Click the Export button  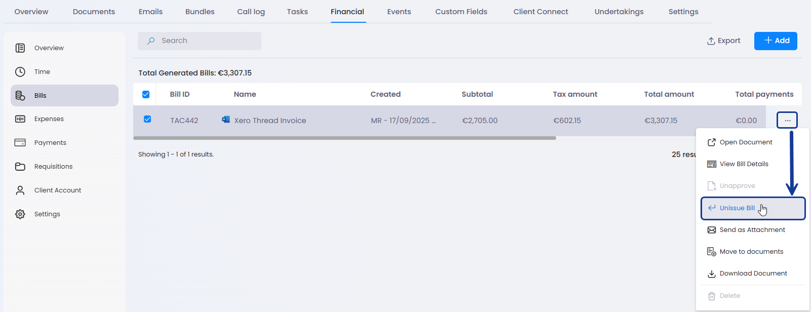pyautogui.click(x=723, y=41)
